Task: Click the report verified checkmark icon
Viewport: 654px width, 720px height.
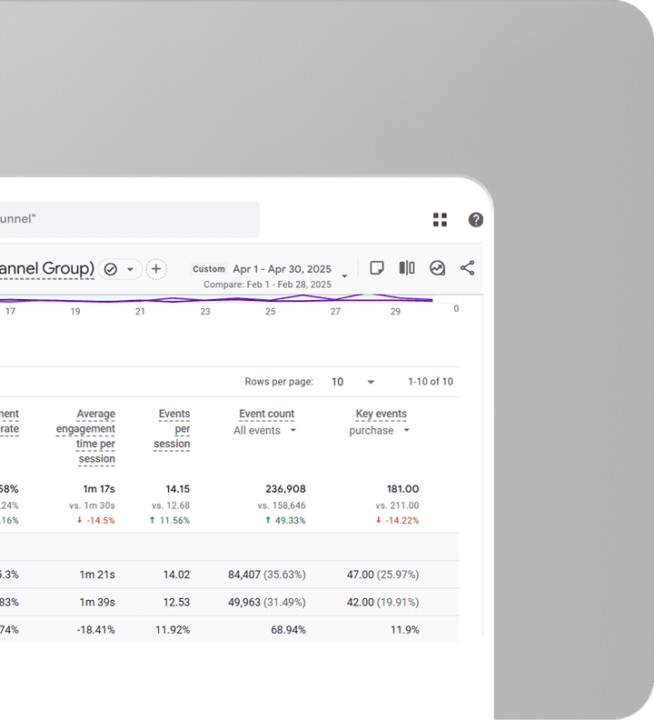Action: coord(111,269)
